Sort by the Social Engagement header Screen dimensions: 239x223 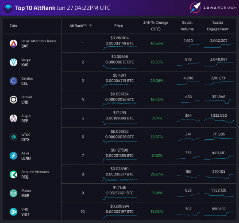pos(217,26)
